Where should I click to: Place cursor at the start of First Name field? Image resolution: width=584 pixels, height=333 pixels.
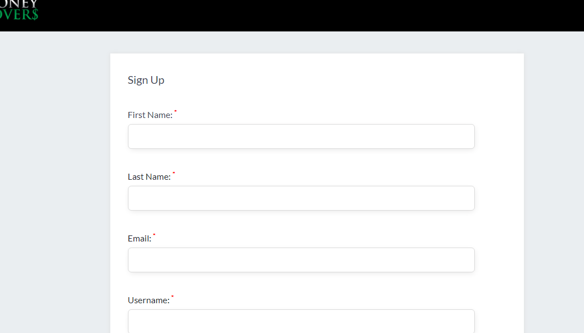tap(131, 136)
